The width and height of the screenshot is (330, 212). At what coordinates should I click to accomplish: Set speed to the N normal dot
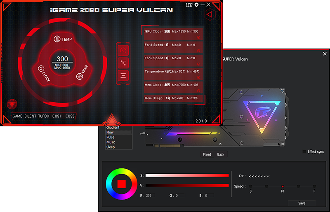[283, 186]
